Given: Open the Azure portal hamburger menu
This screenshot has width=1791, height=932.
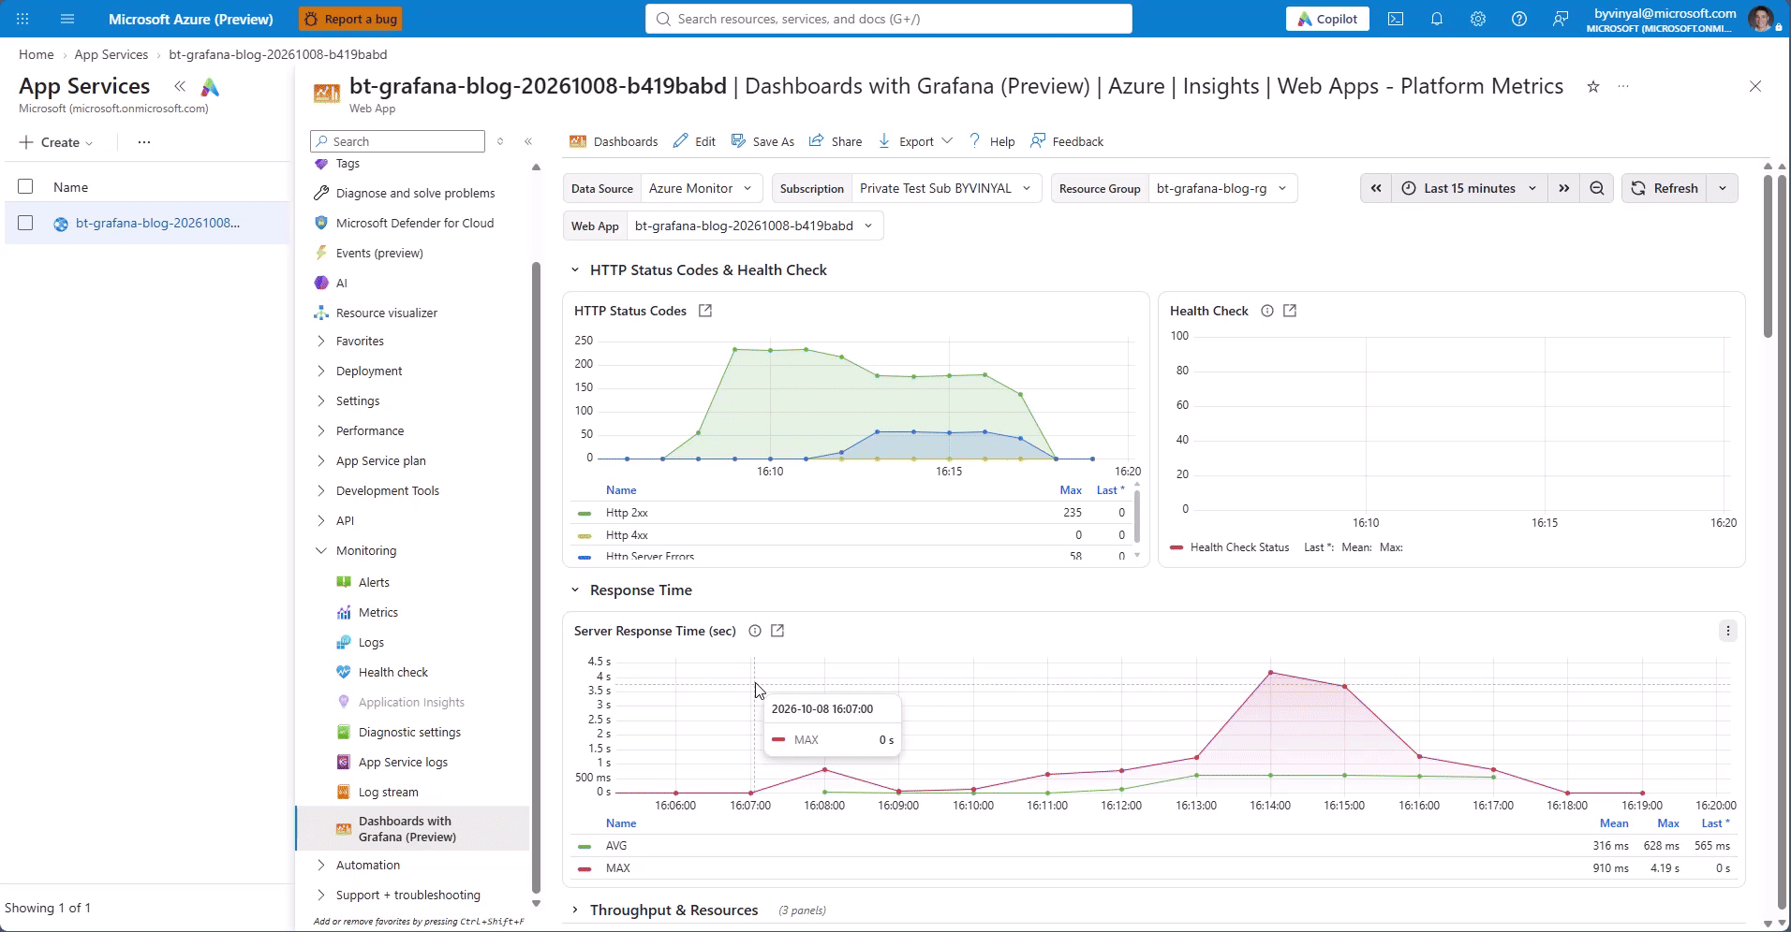Looking at the screenshot, I should coord(67,19).
